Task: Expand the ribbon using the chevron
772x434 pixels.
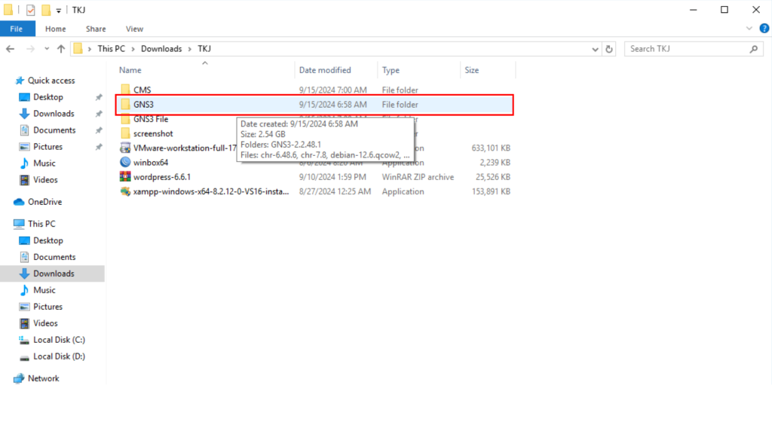Action: pos(748,29)
